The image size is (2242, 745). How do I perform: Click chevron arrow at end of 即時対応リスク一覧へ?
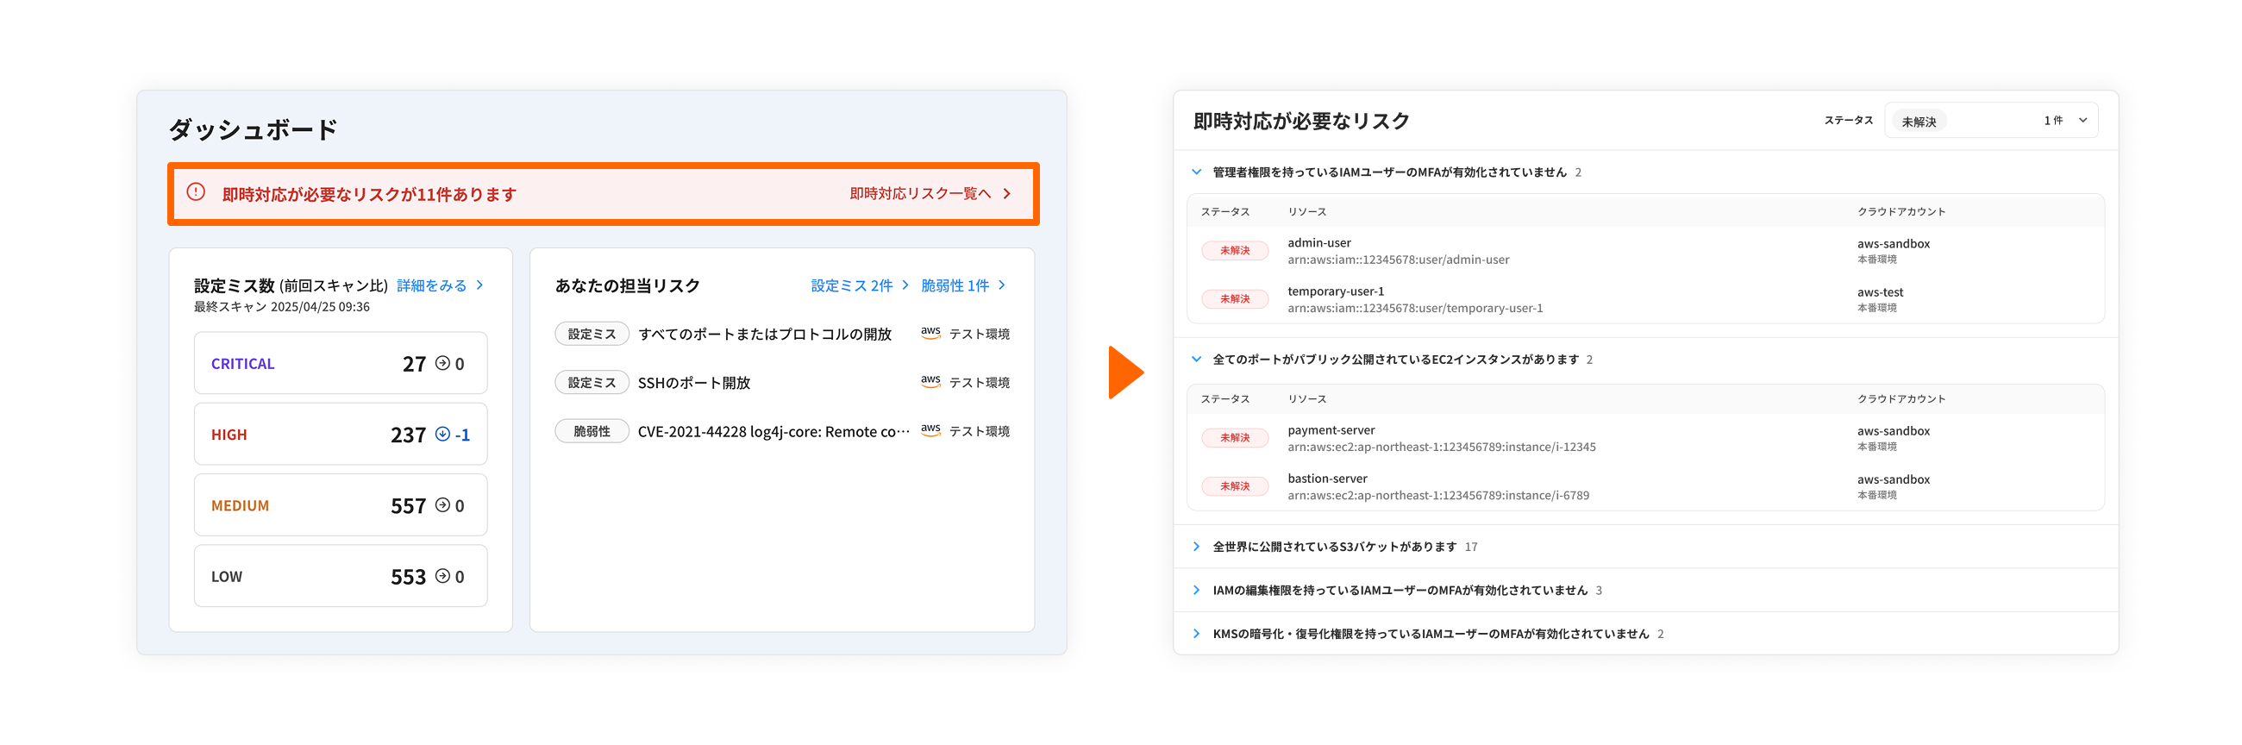(1007, 193)
